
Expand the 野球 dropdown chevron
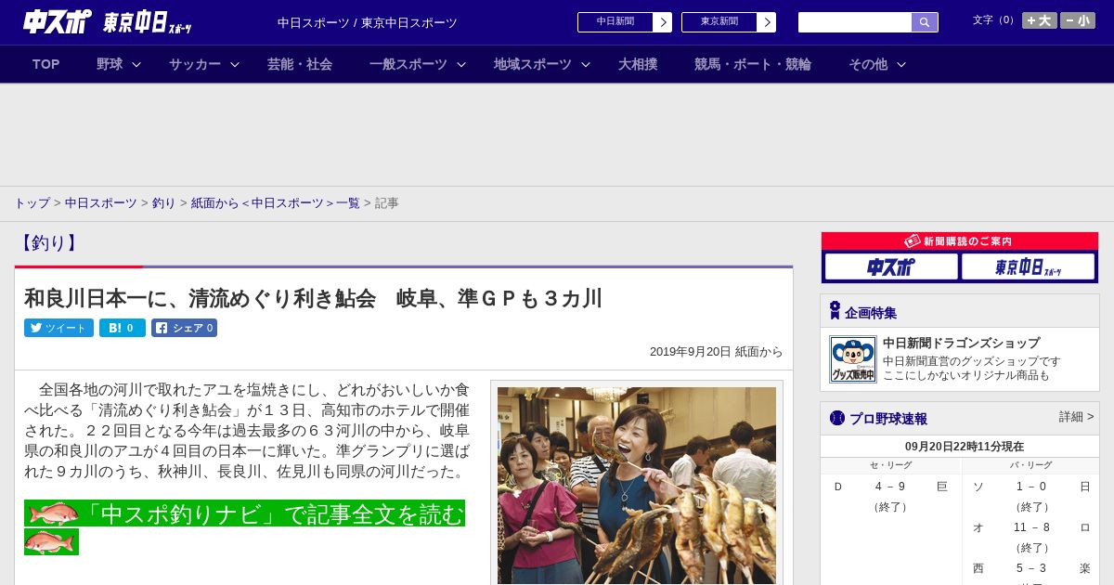click(x=136, y=64)
